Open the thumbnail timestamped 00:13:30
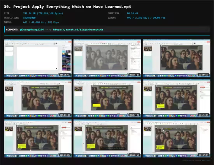 [x=38, y=98]
